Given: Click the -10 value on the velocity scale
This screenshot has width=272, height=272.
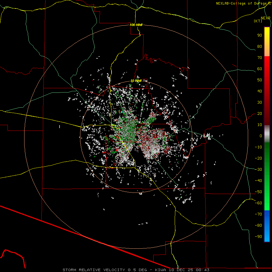Looking at the screenshot, I should click(258, 147).
